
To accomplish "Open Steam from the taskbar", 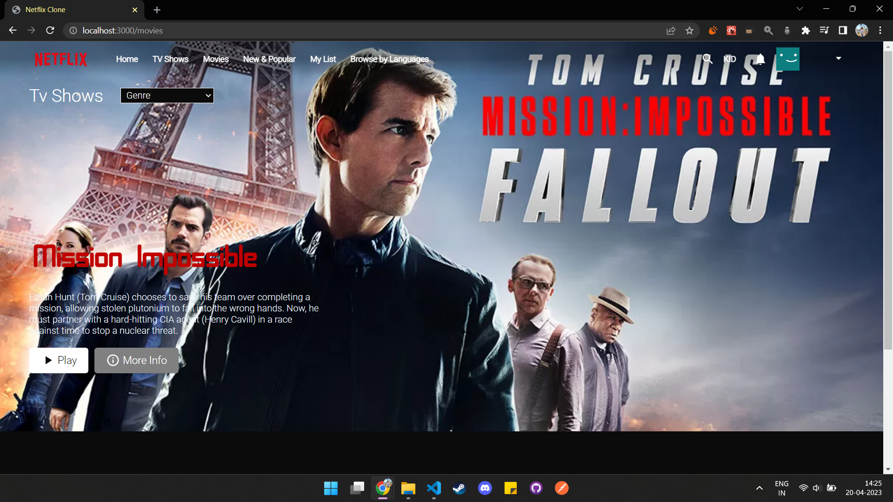I will tap(459, 488).
